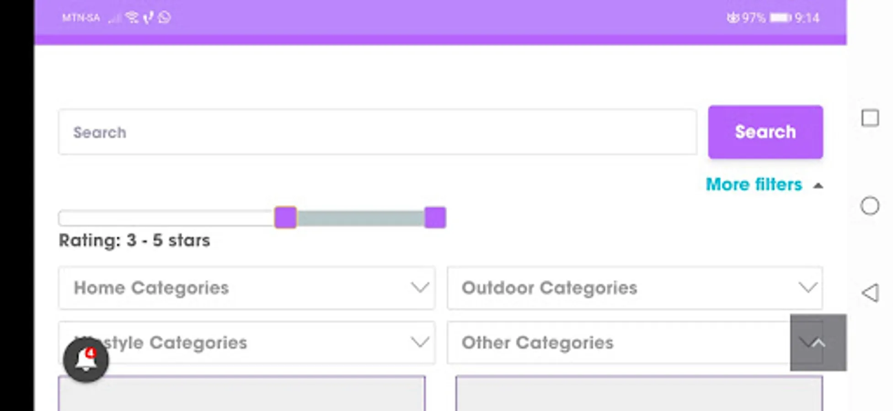Screen dimensions: 893x411
Task: Tap the Wi-Fi status bar icon
Action: pyautogui.click(x=132, y=17)
